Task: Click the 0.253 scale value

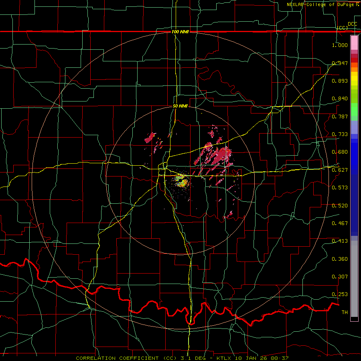Action: coord(340,294)
